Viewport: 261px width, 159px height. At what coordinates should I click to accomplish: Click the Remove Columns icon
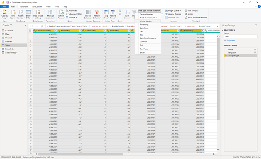coord(97,12)
